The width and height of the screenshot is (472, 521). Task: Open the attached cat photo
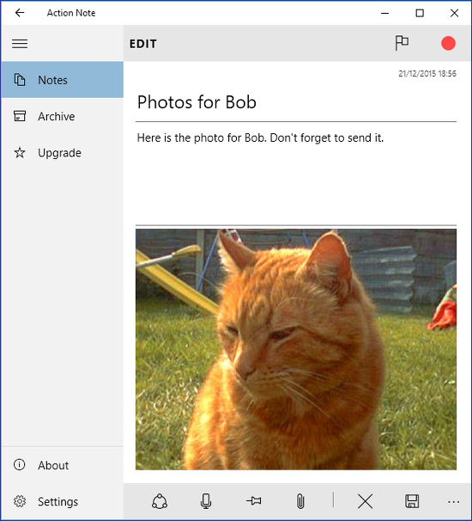click(296, 349)
